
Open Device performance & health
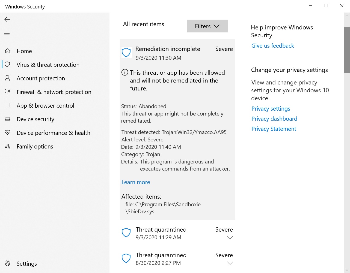[54, 133]
